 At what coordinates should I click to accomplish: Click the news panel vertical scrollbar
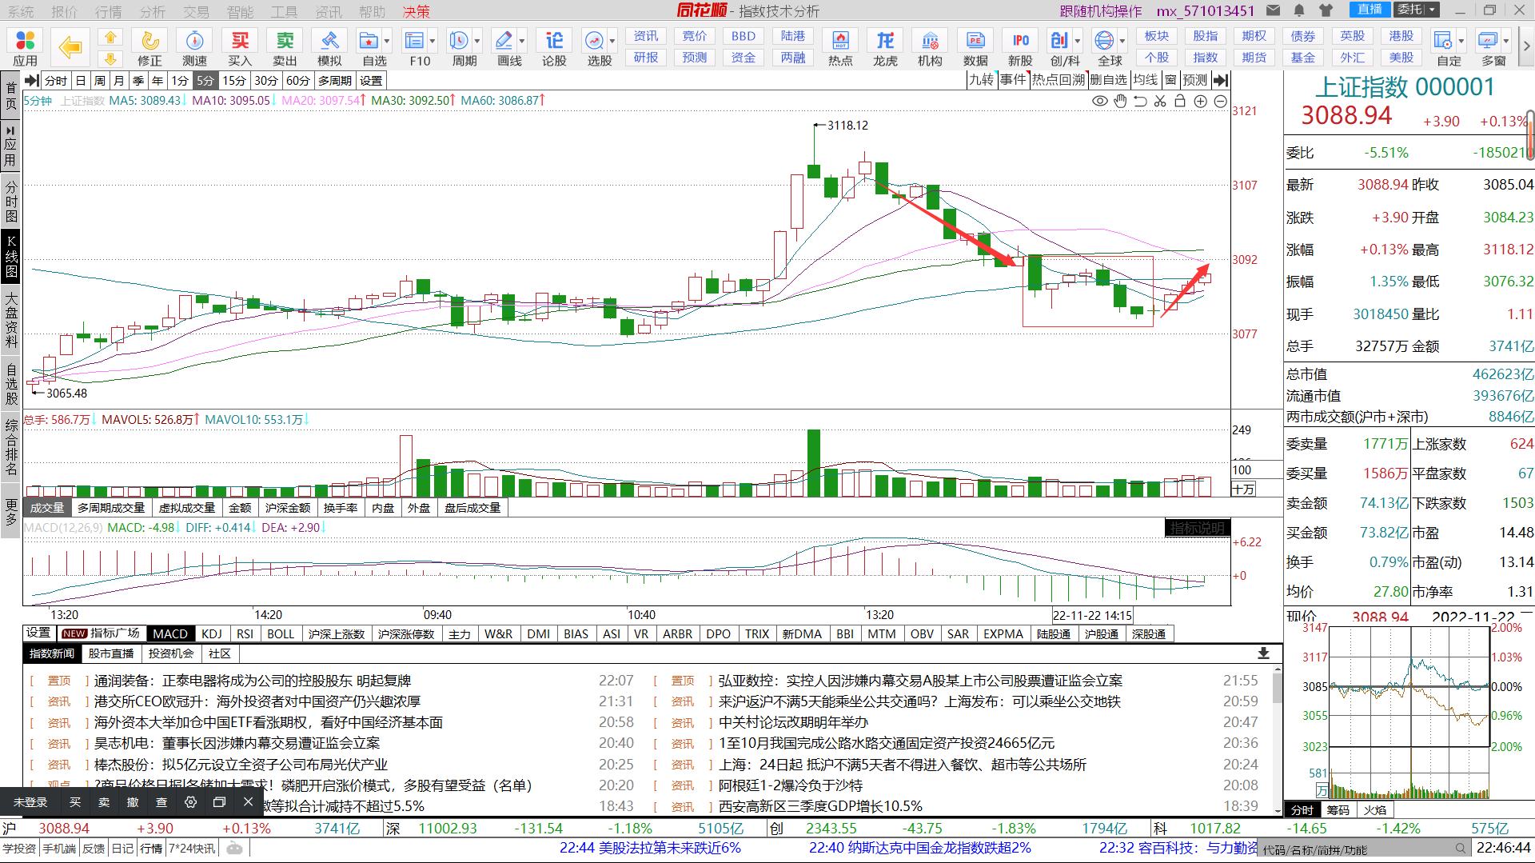pos(1278,740)
